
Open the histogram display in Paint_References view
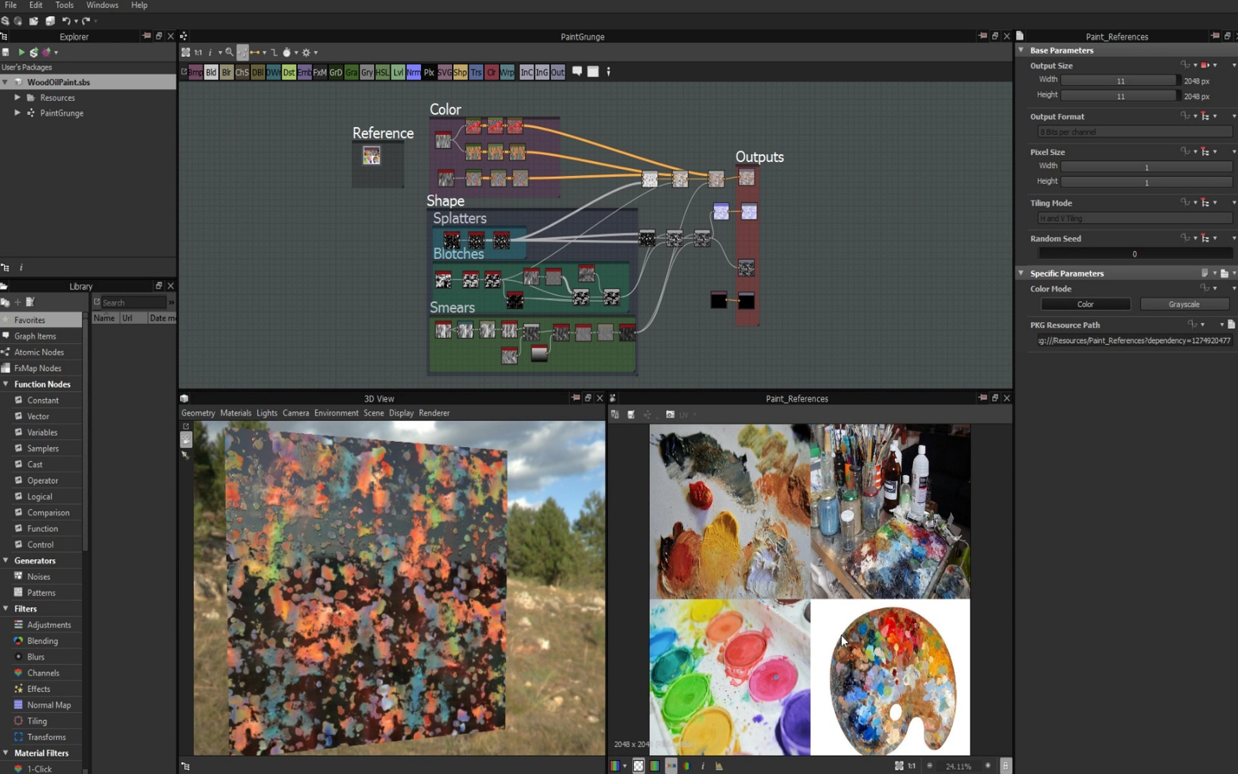click(x=719, y=766)
